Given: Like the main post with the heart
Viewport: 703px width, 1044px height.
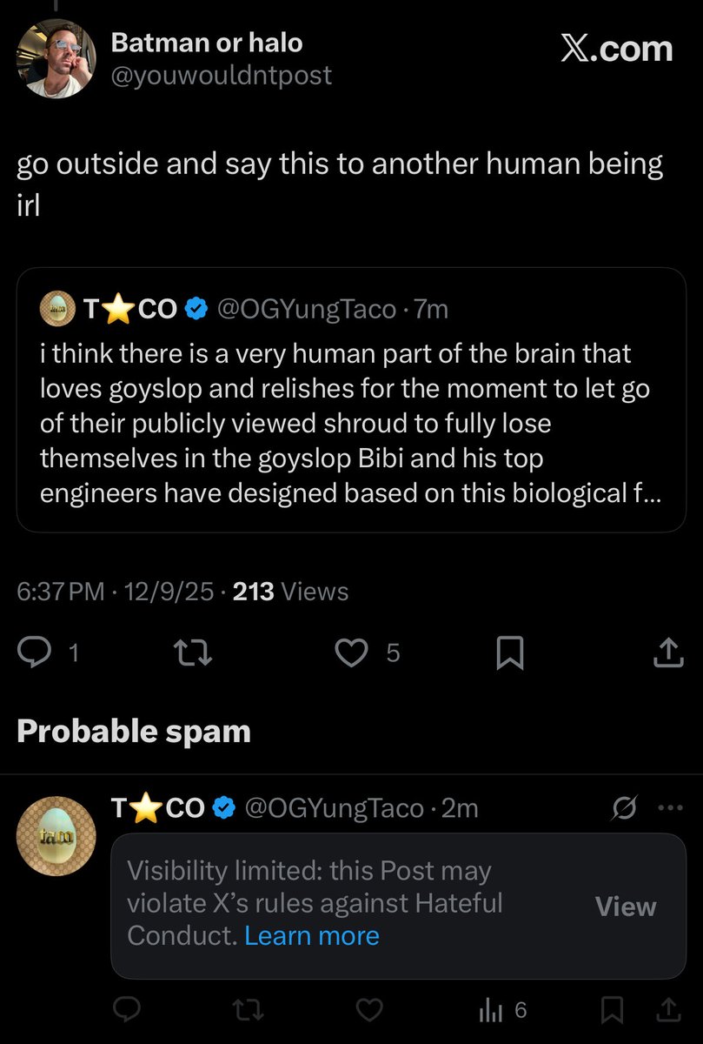Looking at the screenshot, I should click(352, 653).
